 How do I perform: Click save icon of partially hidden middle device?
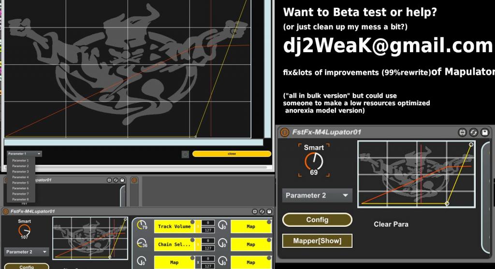click(x=122, y=180)
